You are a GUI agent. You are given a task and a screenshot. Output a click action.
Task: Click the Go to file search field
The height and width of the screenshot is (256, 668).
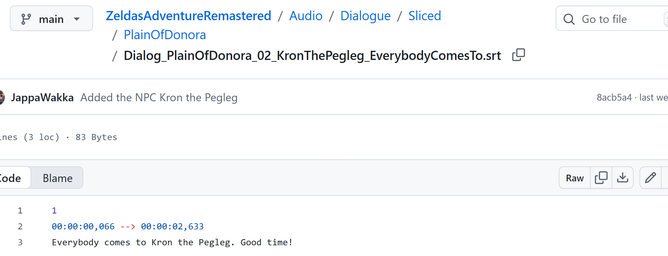pyautogui.click(x=612, y=18)
